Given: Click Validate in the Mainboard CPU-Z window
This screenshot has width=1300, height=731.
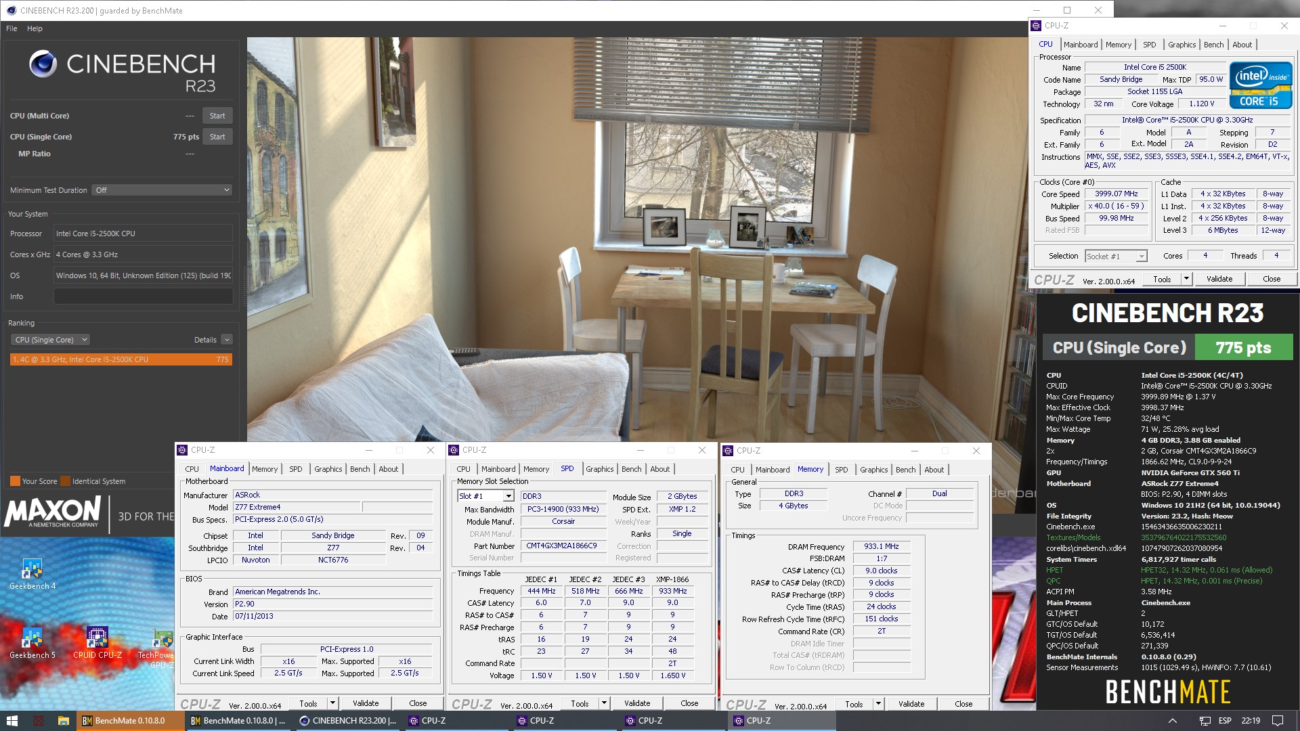Looking at the screenshot, I should (x=366, y=703).
